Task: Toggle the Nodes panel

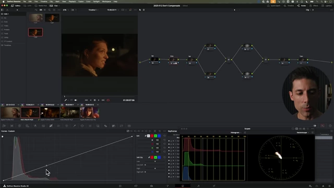Action: coord(302,6)
